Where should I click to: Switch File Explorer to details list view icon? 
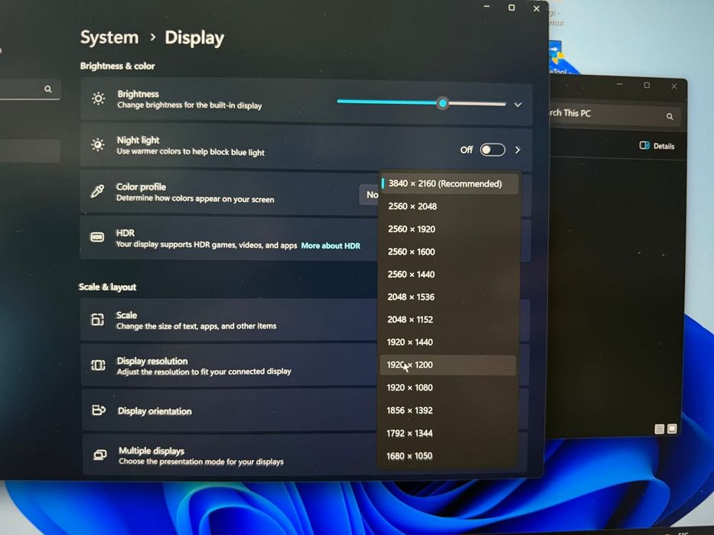point(659,429)
